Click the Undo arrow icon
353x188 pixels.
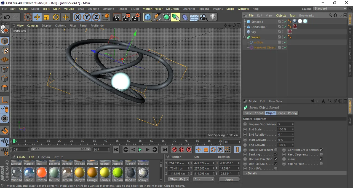7,17
